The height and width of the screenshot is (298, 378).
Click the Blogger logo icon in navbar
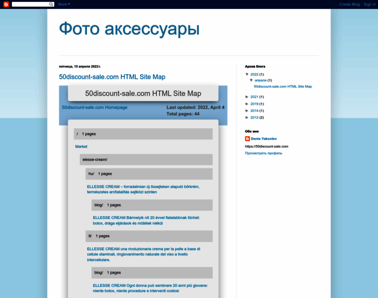tap(6, 4)
